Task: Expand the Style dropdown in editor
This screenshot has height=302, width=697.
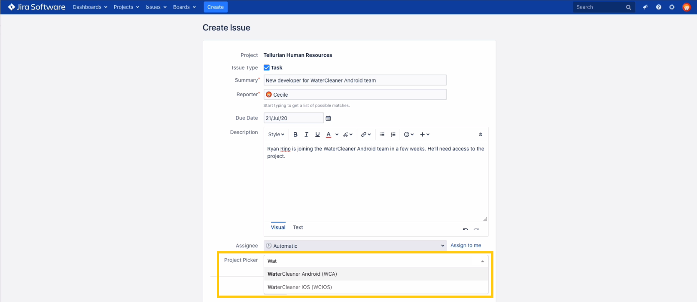Action: tap(276, 134)
